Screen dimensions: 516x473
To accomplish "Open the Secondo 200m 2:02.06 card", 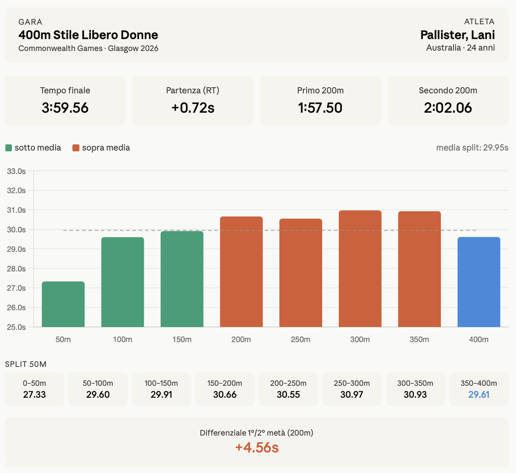I will tap(448, 100).
